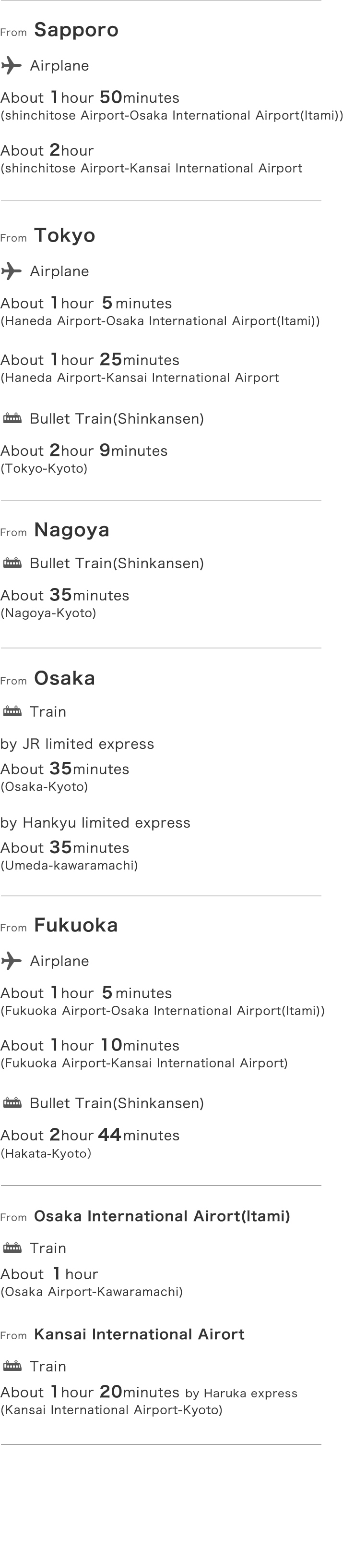Screen dimensions: 343x1541
Task: Click the airplane icon under Sapporo
Action: [12, 65]
